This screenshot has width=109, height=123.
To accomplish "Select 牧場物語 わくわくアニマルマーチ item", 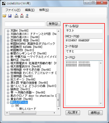I will (x=33, y=73).
